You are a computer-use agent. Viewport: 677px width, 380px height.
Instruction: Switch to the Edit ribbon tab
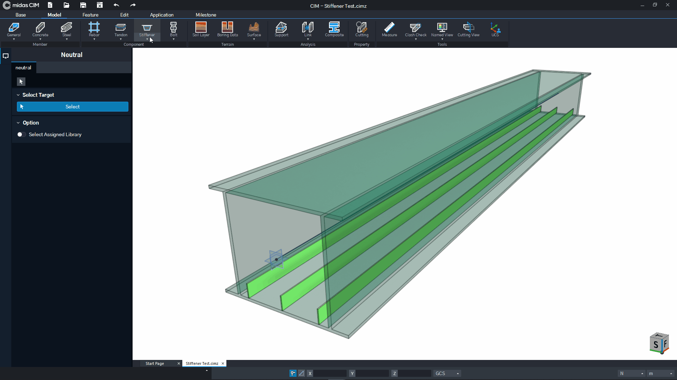124,15
